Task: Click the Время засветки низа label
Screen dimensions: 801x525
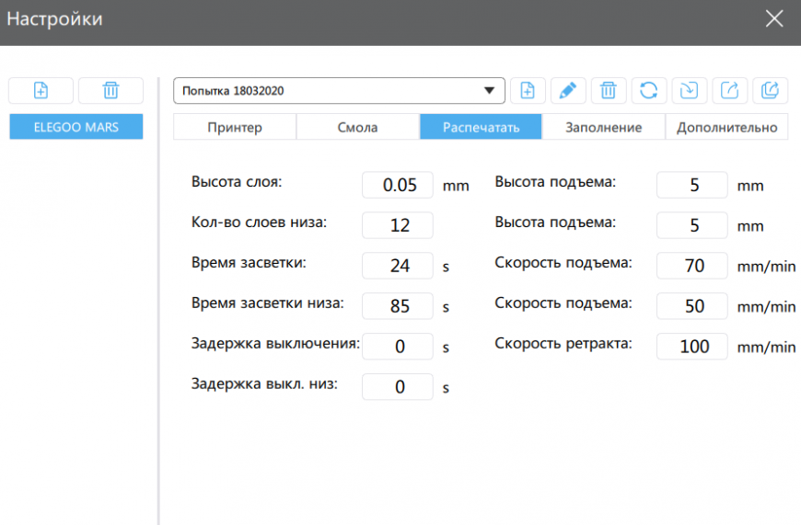Action: click(268, 302)
